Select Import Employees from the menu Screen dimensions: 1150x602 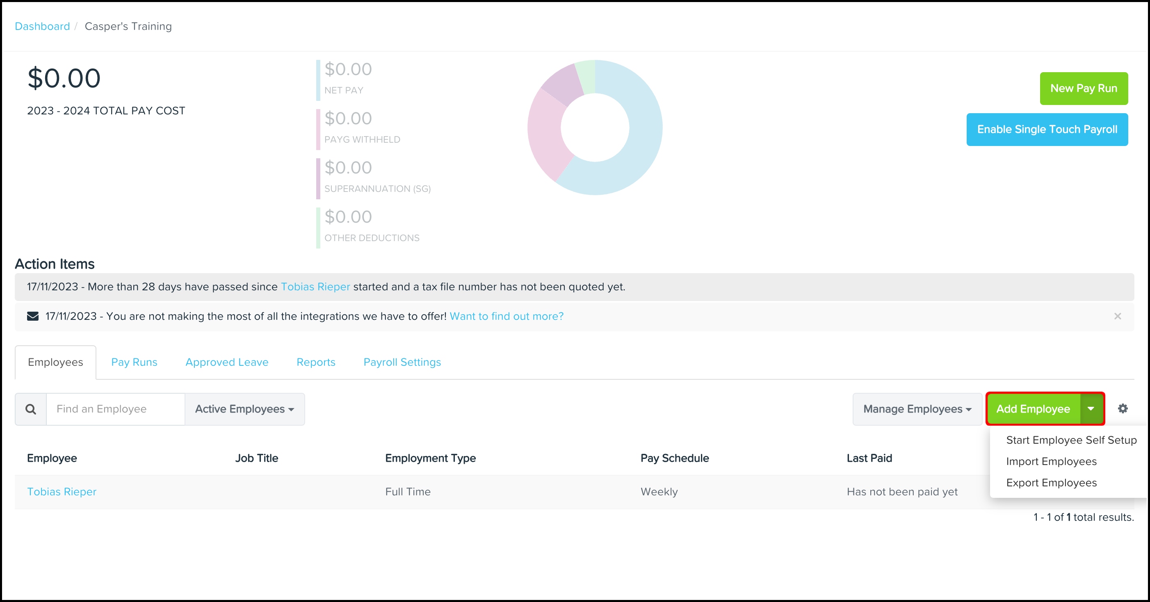click(1051, 461)
